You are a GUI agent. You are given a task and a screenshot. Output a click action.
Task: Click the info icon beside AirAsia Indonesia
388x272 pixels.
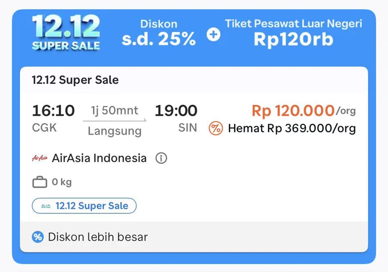coord(161,158)
